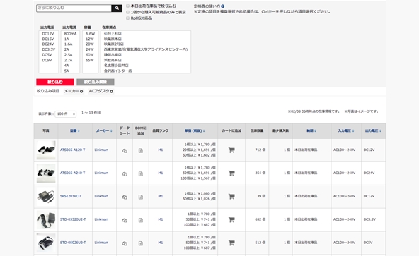Select 60W in capacity list
This screenshot has height=256, width=419.
(90, 55)
